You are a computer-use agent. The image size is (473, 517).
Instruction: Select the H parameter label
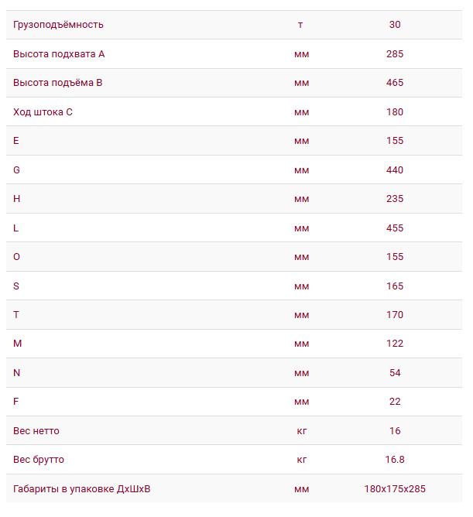(x=16, y=199)
